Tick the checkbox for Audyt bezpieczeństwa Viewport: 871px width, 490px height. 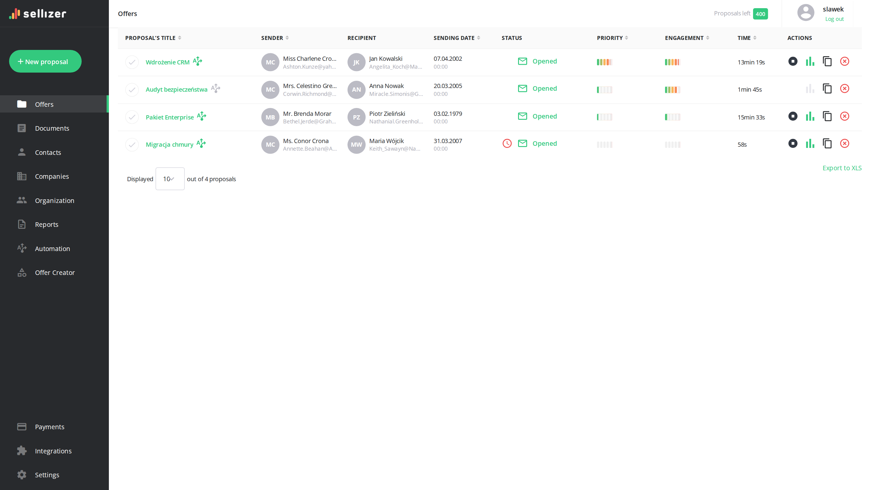[x=132, y=90]
